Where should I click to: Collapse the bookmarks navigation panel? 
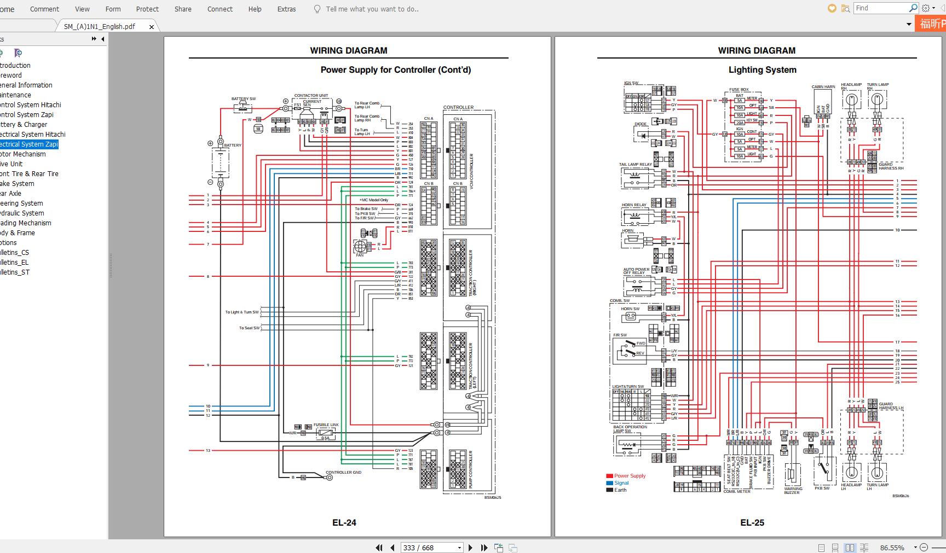pyautogui.click(x=102, y=39)
